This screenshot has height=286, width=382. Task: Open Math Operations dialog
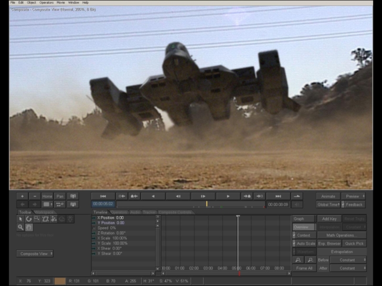point(342,235)
